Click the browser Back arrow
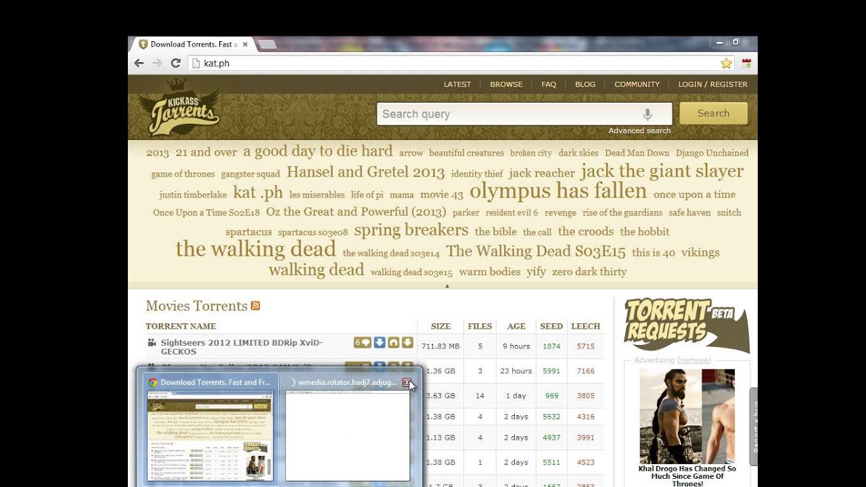The width and height of the screenshot is (866, 487). tap(139, 63)
